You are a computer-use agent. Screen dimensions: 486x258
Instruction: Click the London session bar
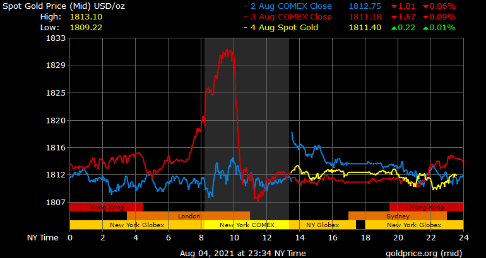click(x=189, y=216)
